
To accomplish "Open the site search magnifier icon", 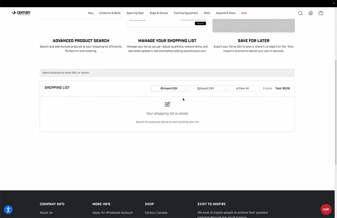I will [300, 13].
